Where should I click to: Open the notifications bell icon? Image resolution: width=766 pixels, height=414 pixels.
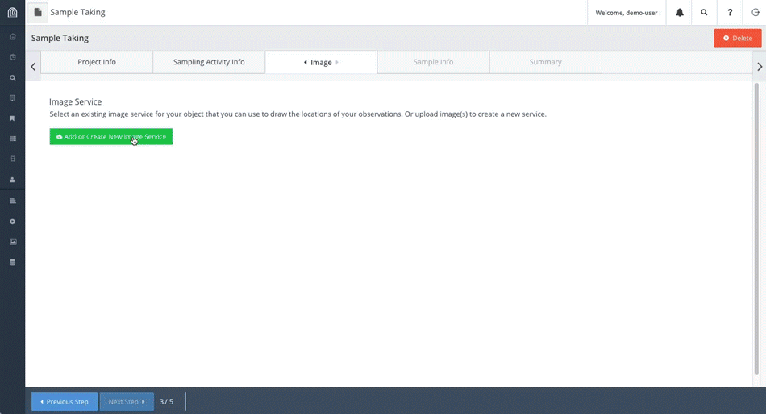click(680, 13)
